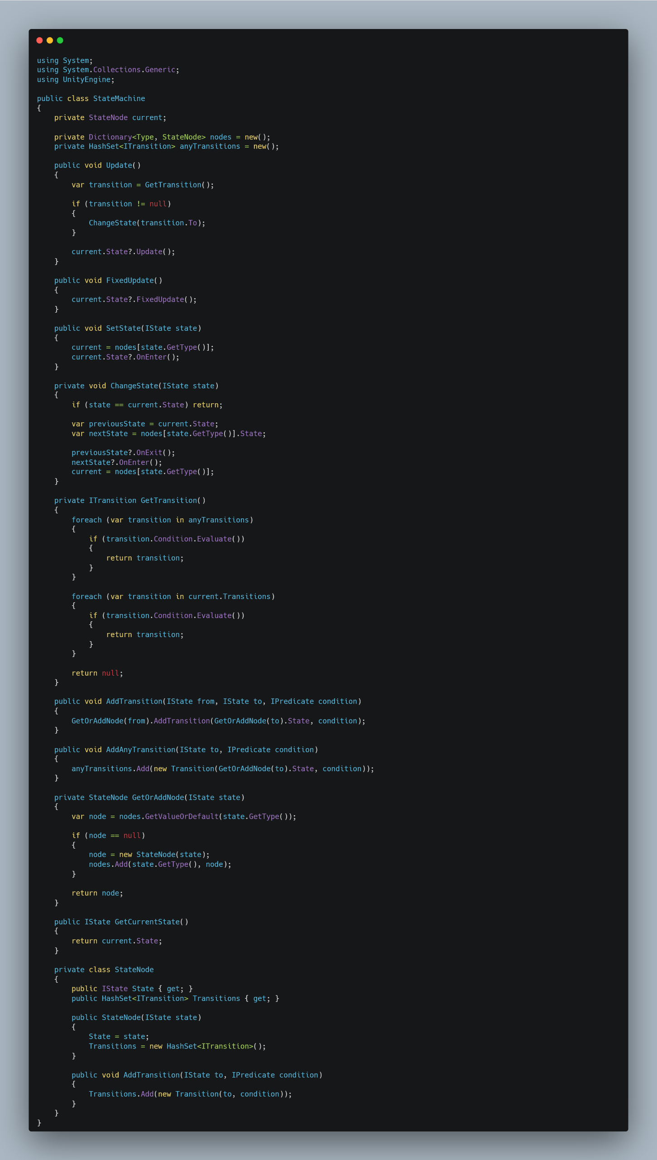Click the red close dot
The height and width of the screenshot is (1160, 657).
click(x=39, y=40)
